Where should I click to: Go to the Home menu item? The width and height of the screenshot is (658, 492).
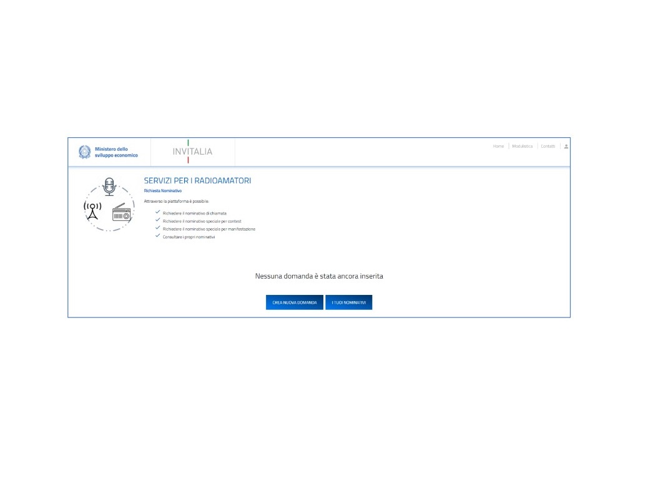click(498, 147)
